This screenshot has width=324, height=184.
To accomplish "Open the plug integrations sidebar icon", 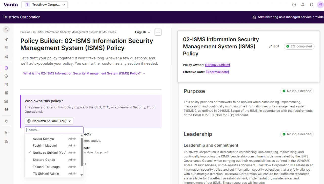I will [6, 121].
